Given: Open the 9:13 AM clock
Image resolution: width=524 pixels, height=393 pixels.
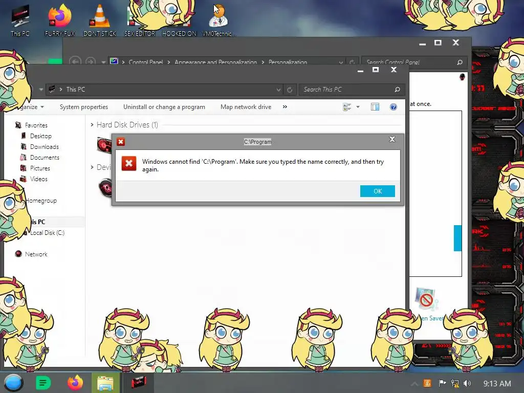Looking at the screenshot, I should click(497, 384).
